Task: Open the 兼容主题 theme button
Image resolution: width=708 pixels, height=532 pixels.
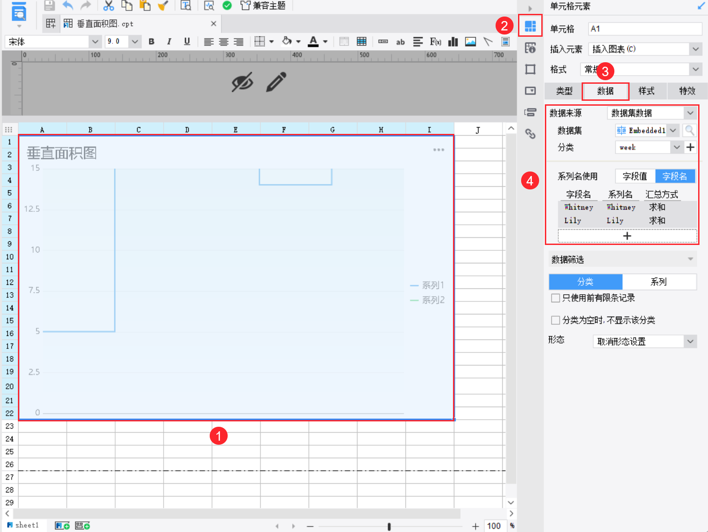Action: 263,5
